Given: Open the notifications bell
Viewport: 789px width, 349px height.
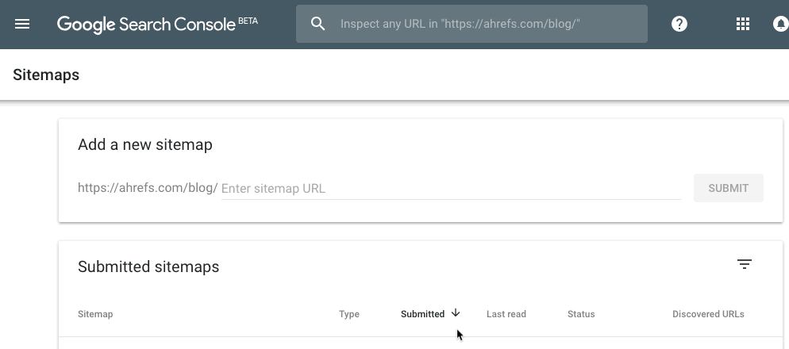Looking at the screenshot, I should [x=781, y=25].
